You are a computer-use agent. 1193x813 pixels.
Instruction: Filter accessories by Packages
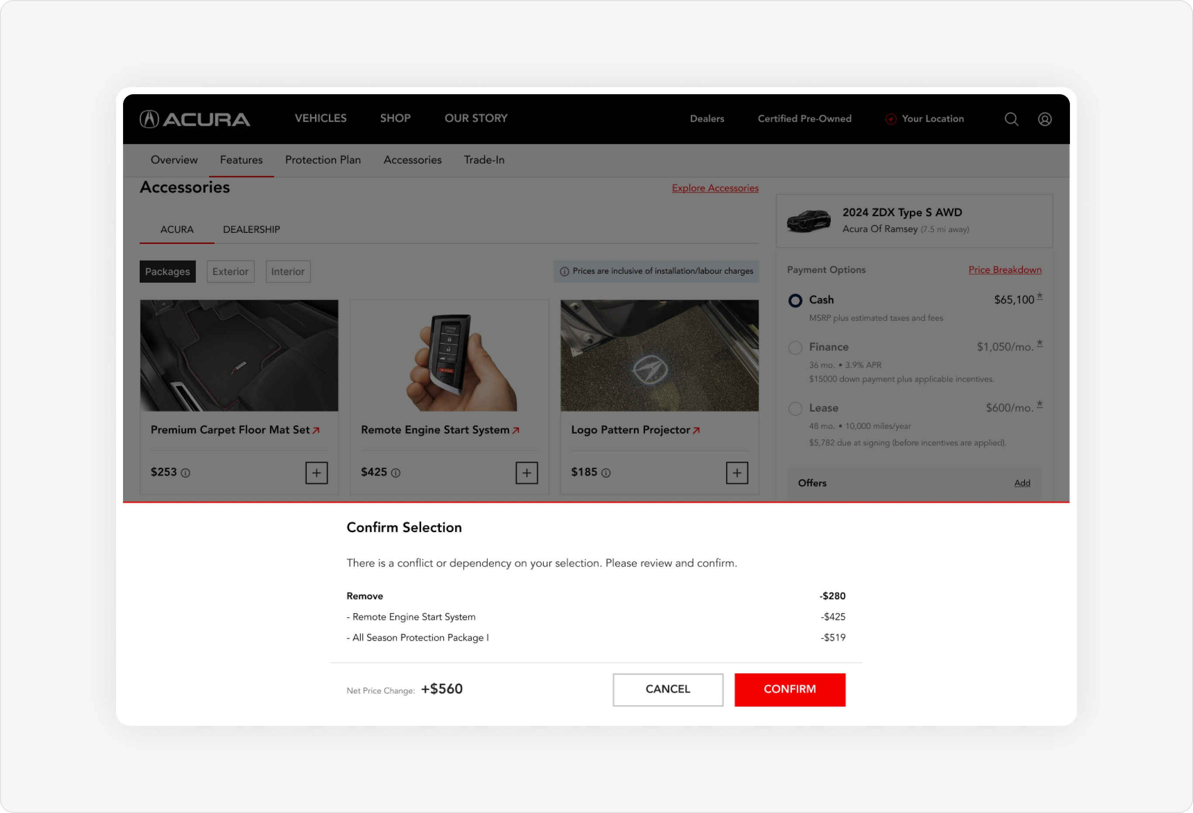pyautogui.click(x=168, y=272)
